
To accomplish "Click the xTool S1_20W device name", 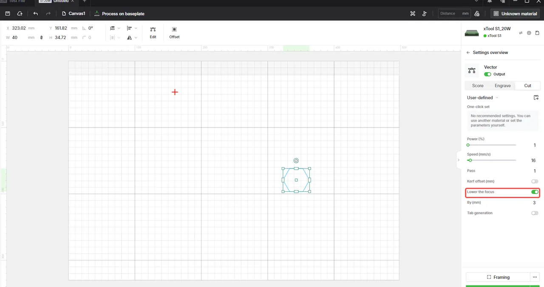I will click(497, 28).
